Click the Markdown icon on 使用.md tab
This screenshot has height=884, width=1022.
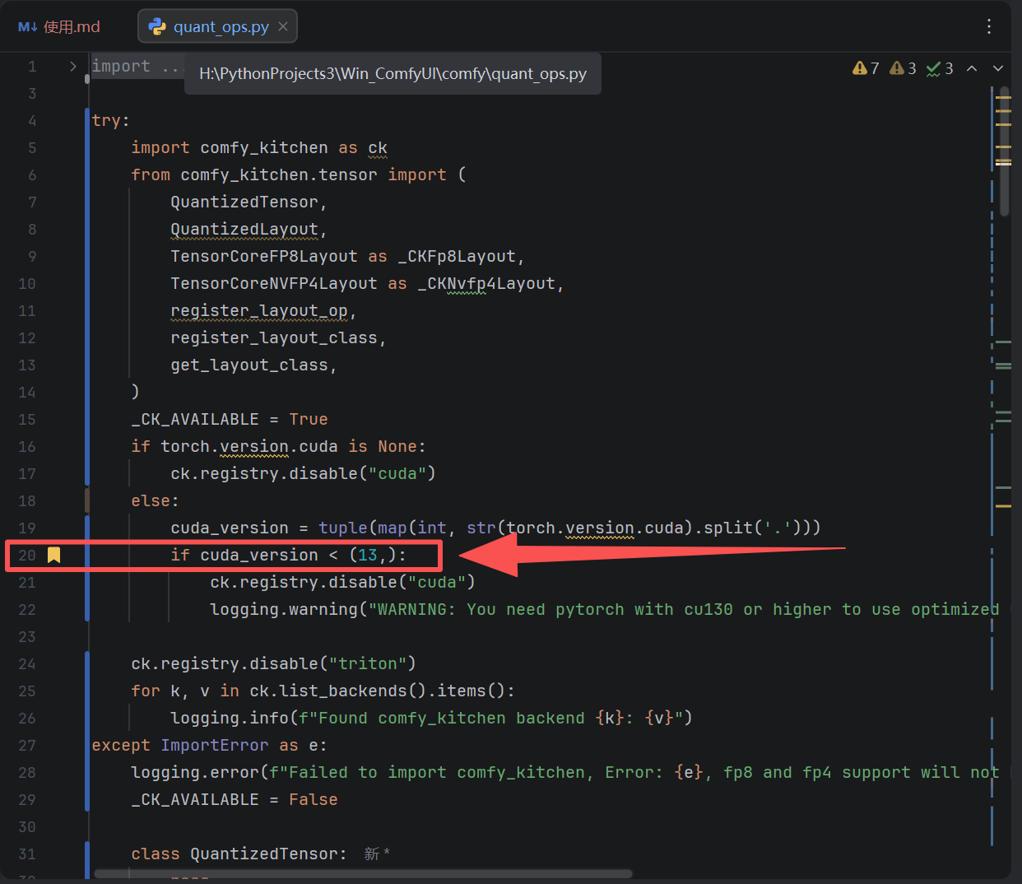(28, 26)
